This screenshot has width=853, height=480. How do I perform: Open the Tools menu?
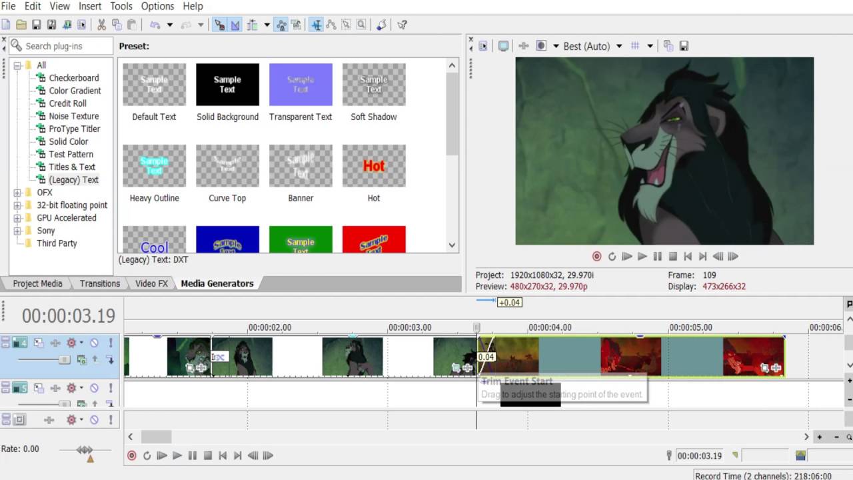click(121, 6)
